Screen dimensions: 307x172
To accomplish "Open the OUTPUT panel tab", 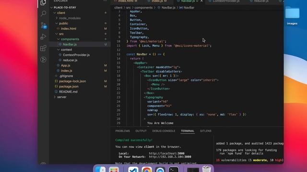I will pos(141,131).
